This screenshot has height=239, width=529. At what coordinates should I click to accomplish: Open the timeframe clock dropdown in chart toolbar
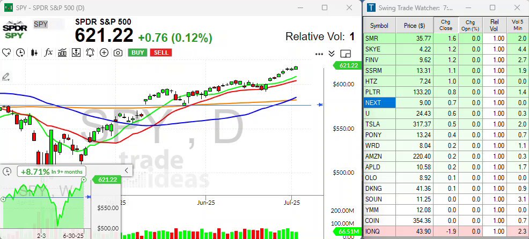[20, 53]
